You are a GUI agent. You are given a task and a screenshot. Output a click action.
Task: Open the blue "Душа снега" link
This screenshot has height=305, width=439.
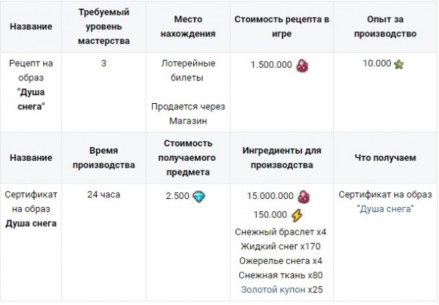pos(386,208)
